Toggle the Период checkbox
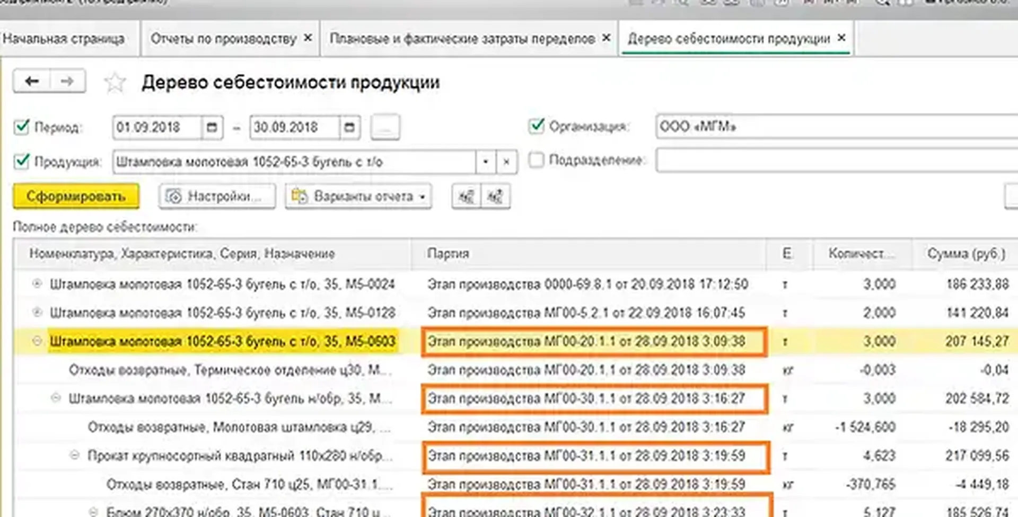The image size is (1018, 517). coord(21,128)
